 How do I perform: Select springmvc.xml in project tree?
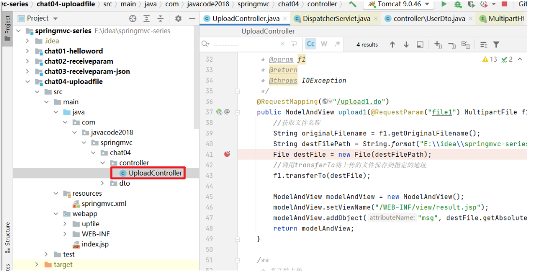(x=104, y=203)
